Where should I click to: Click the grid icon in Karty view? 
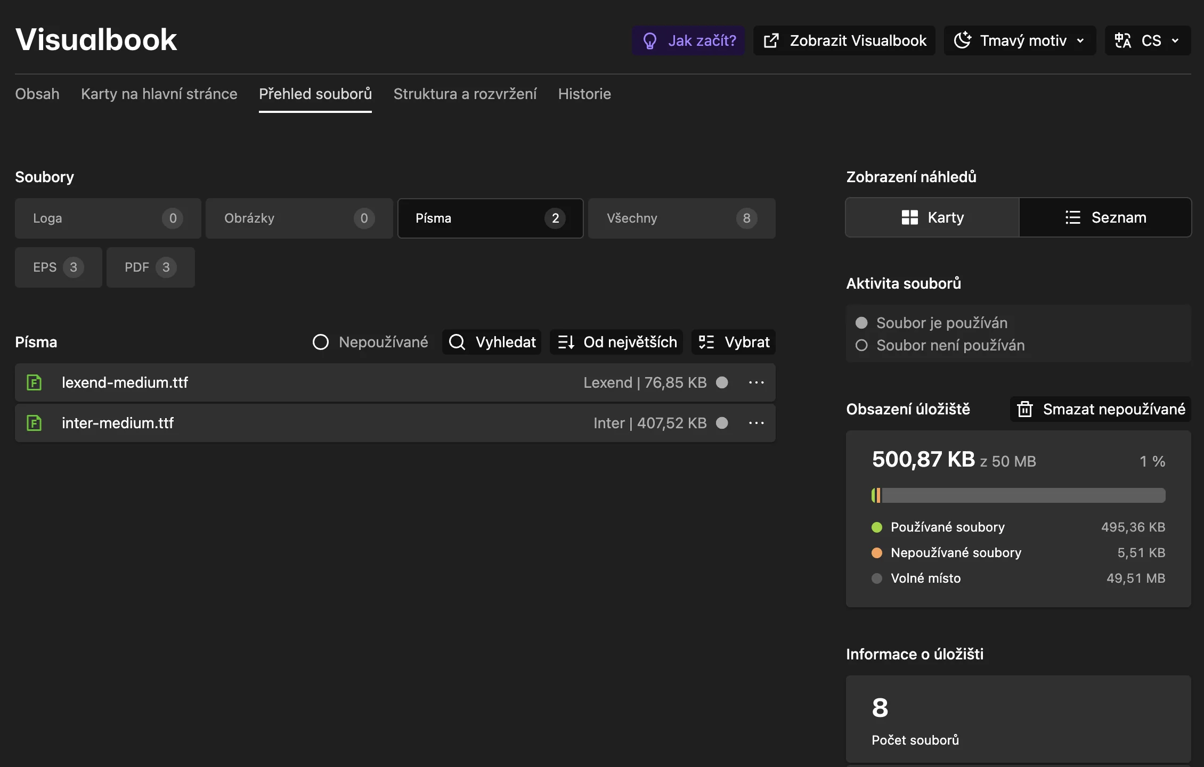pyautogui.click(x=910, y=217)
